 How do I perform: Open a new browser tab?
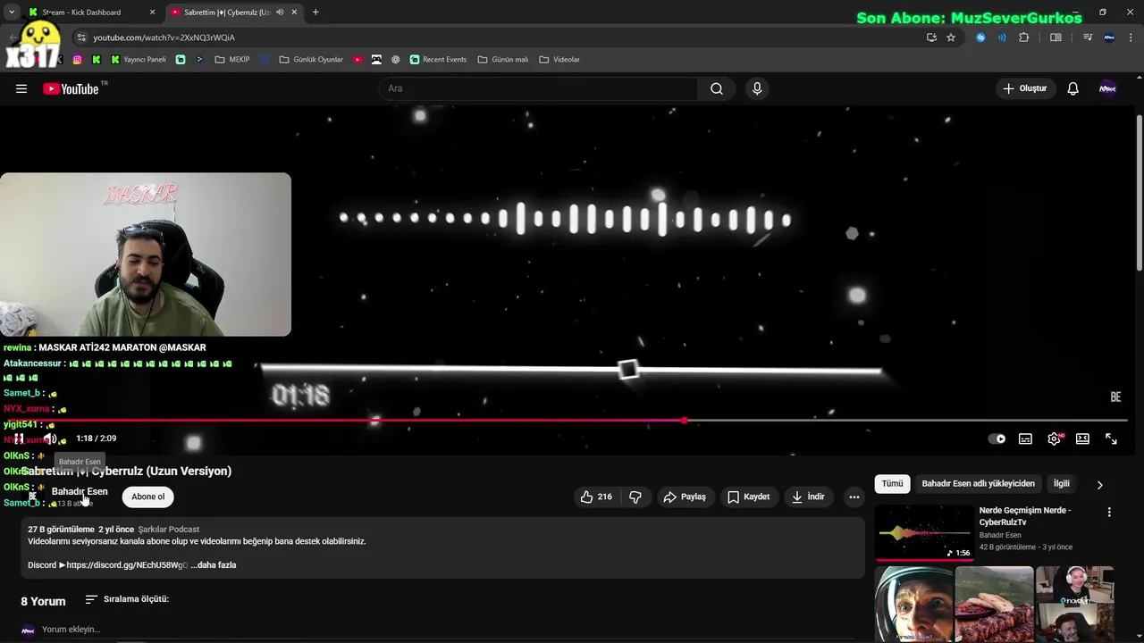coord(315,13)
